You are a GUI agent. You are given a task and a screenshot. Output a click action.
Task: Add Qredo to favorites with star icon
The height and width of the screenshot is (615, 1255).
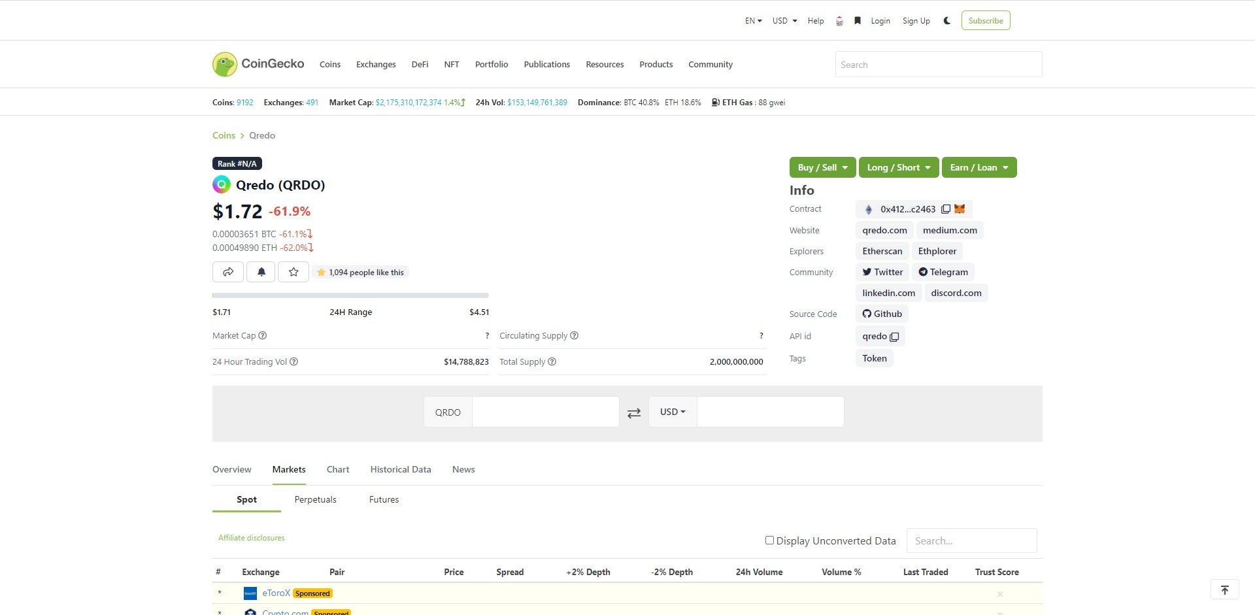point(293,272)
